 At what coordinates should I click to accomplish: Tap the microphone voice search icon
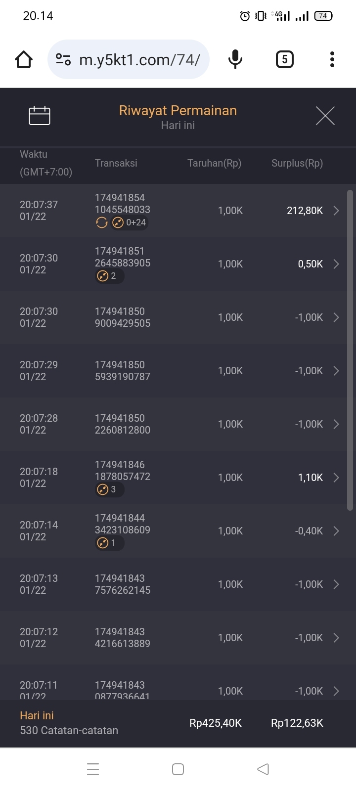click(x=235, y=60)
